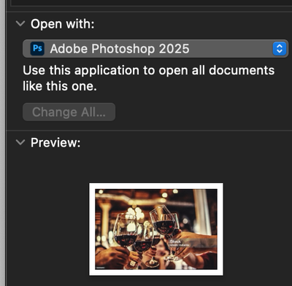Screen dimensions: 292x286
Task: Collapse the Preview section chevron
Action: click(x=20, y=142)
